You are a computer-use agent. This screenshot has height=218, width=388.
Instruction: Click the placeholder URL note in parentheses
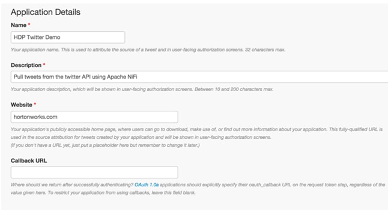click(x=105, y=145)
